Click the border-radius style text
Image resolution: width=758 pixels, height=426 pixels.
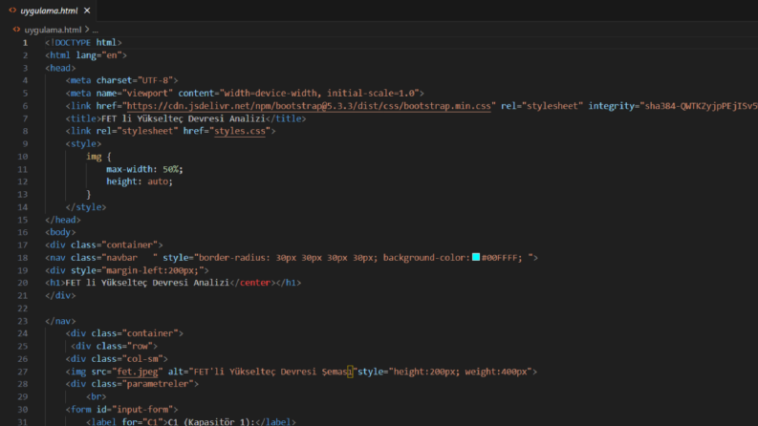[288, 258]
